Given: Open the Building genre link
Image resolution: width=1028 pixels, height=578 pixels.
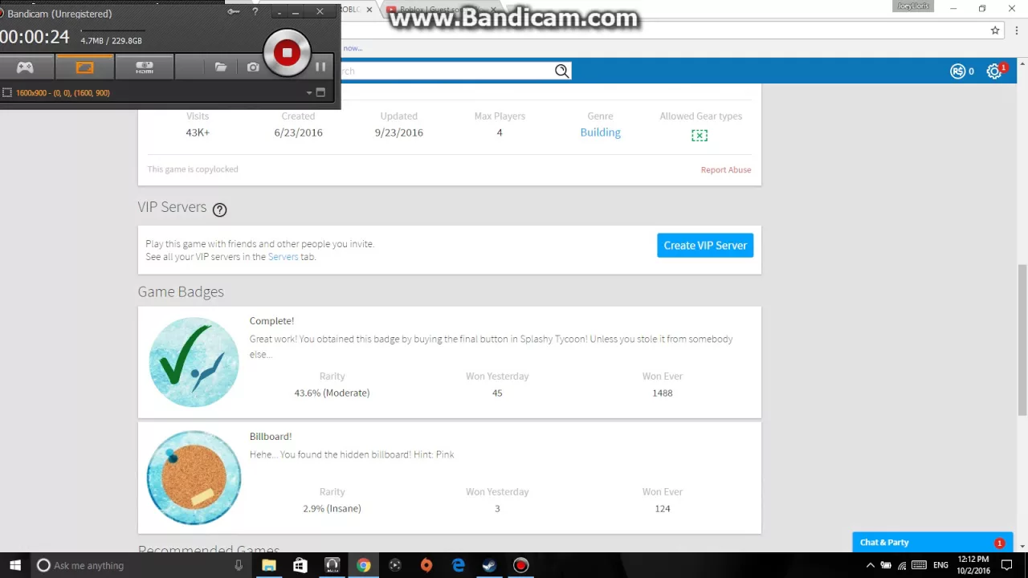Looking at the screenshot, I should click(x=600, y=132).
